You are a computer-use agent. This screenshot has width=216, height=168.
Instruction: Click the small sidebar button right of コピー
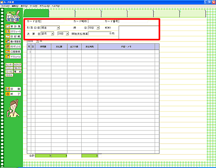click(18, 68)
